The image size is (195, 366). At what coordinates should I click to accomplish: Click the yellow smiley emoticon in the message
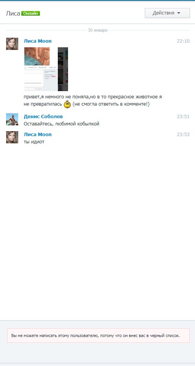tap(67, 104)
